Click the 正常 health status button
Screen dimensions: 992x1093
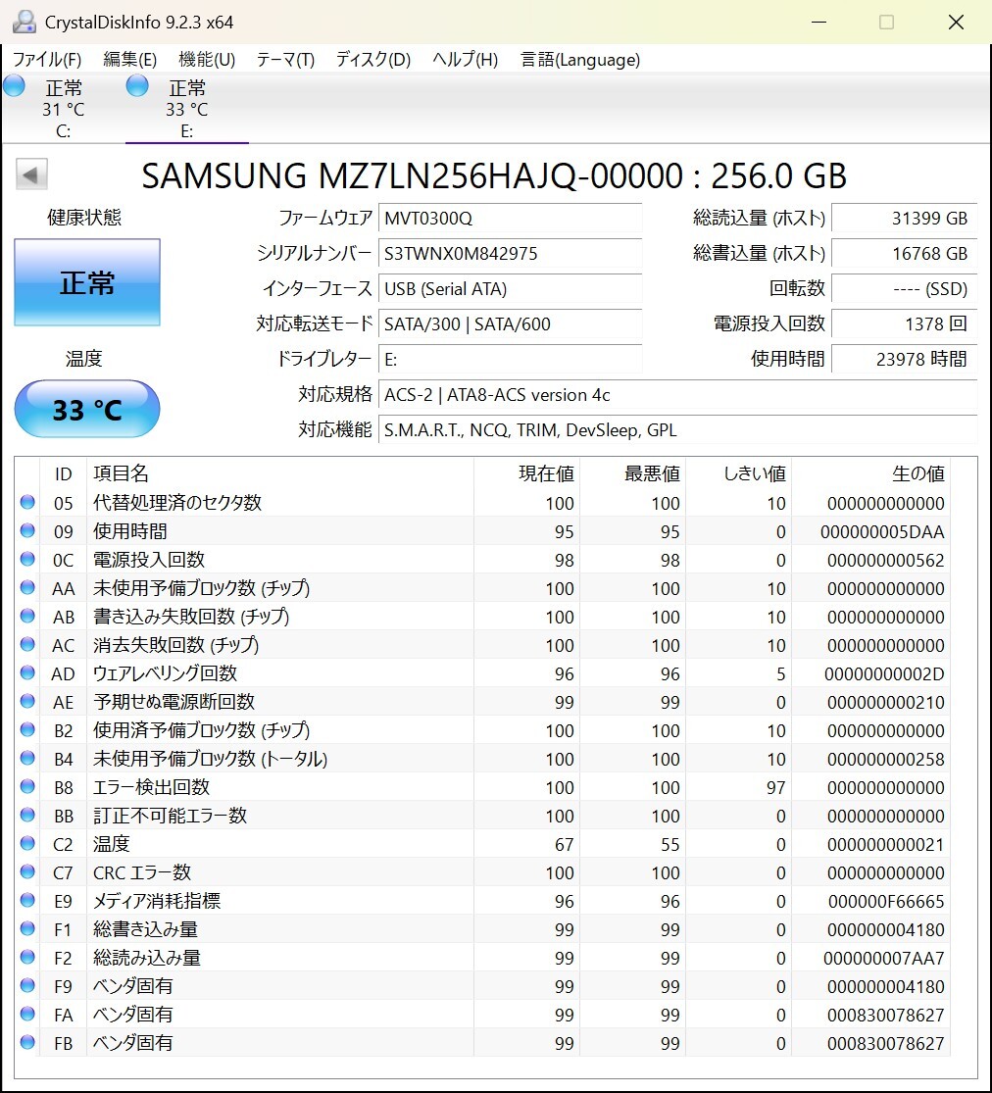point(87,282)
